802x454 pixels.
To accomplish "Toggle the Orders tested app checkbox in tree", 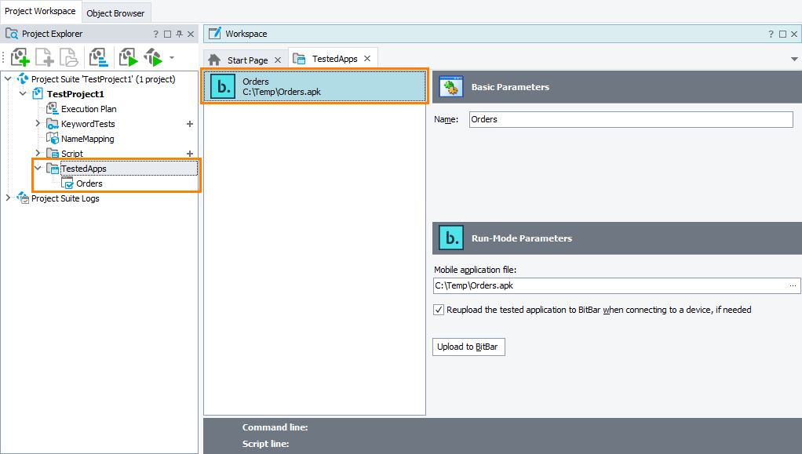I will tap(67, 183).
